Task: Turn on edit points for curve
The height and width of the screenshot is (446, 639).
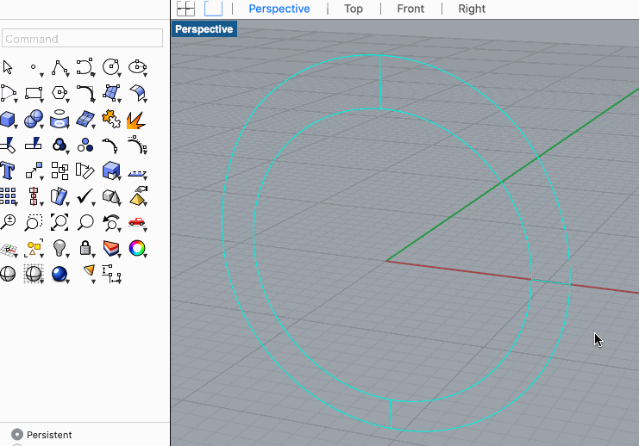Action: coord(110,146)
